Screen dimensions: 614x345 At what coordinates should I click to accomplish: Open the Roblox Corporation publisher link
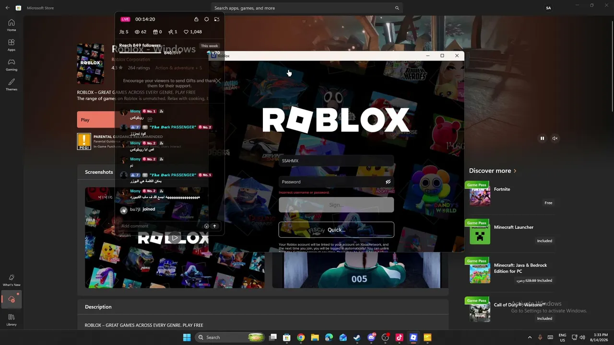pos(131,59)
